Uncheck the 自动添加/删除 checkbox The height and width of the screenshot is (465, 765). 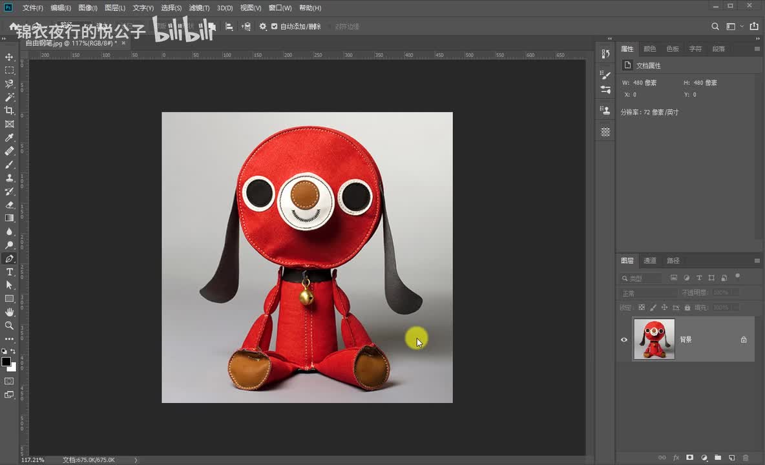pos(275,26)
